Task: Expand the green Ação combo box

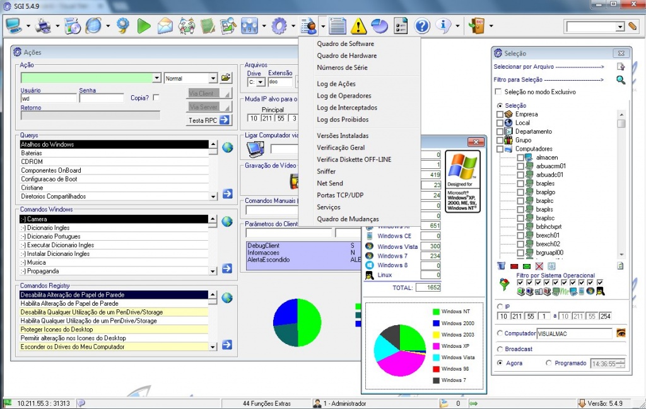Action: click(x=156, y=78)
